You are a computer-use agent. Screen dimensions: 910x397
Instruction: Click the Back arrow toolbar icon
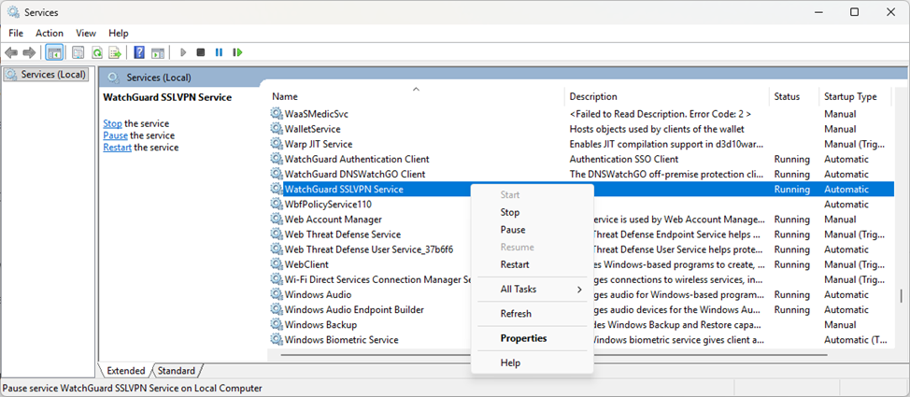[x=11, y=52]
